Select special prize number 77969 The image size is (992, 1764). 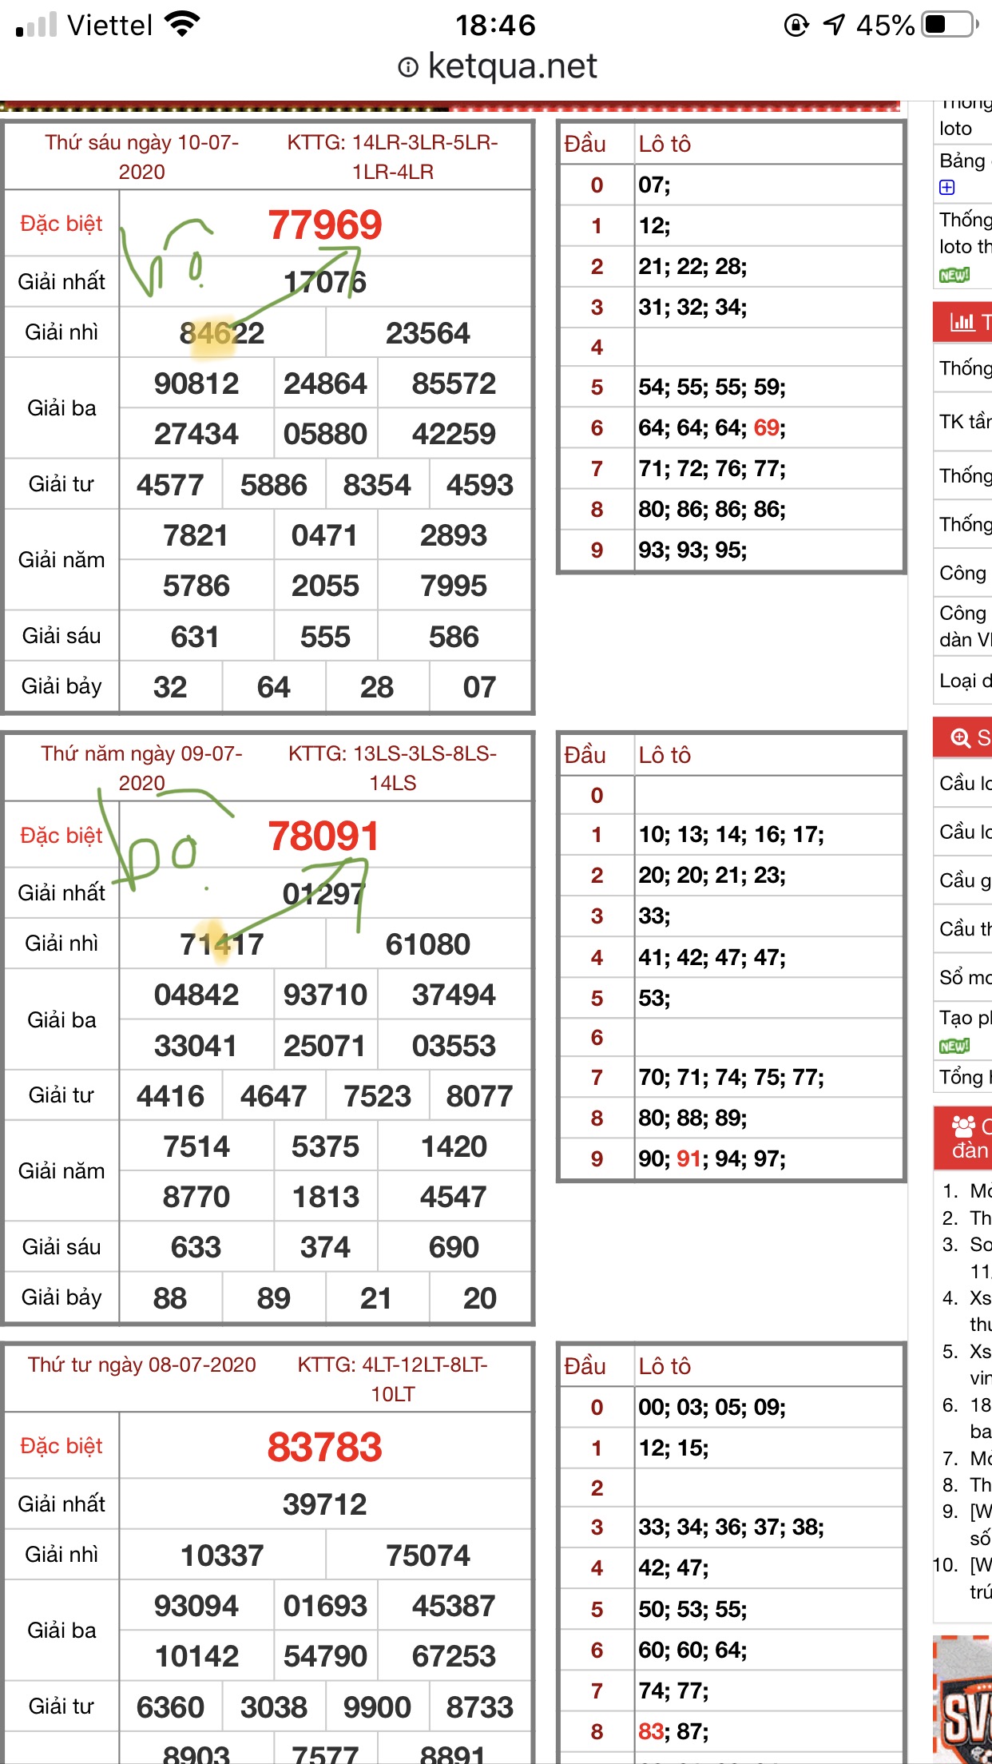(325, 224)
